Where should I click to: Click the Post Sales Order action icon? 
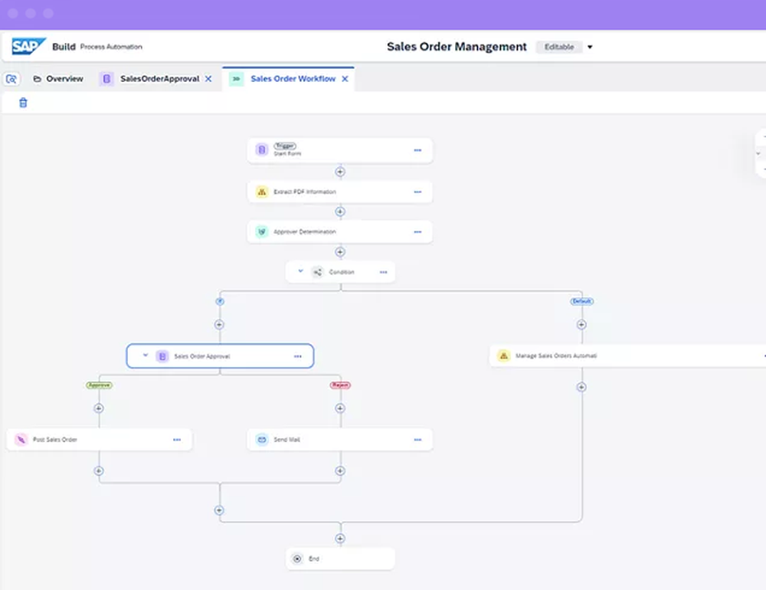(x=21, y=440)
